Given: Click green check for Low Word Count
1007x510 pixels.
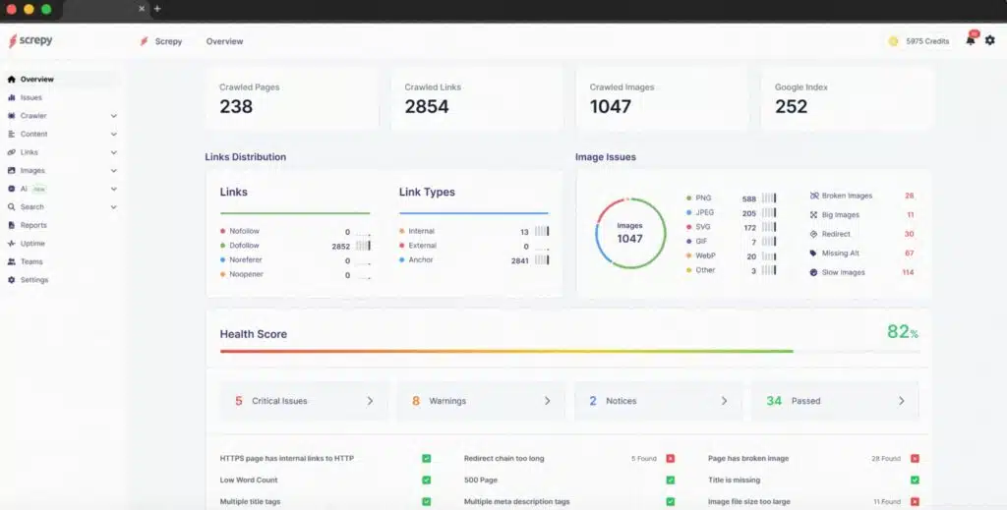Looking at the screenshot, I should click(426, 480).
